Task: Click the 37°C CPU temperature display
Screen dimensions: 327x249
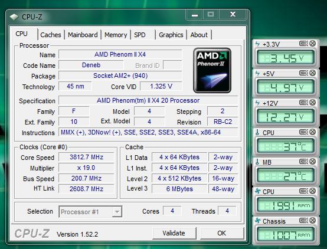Action: click(x=285, y=146)
